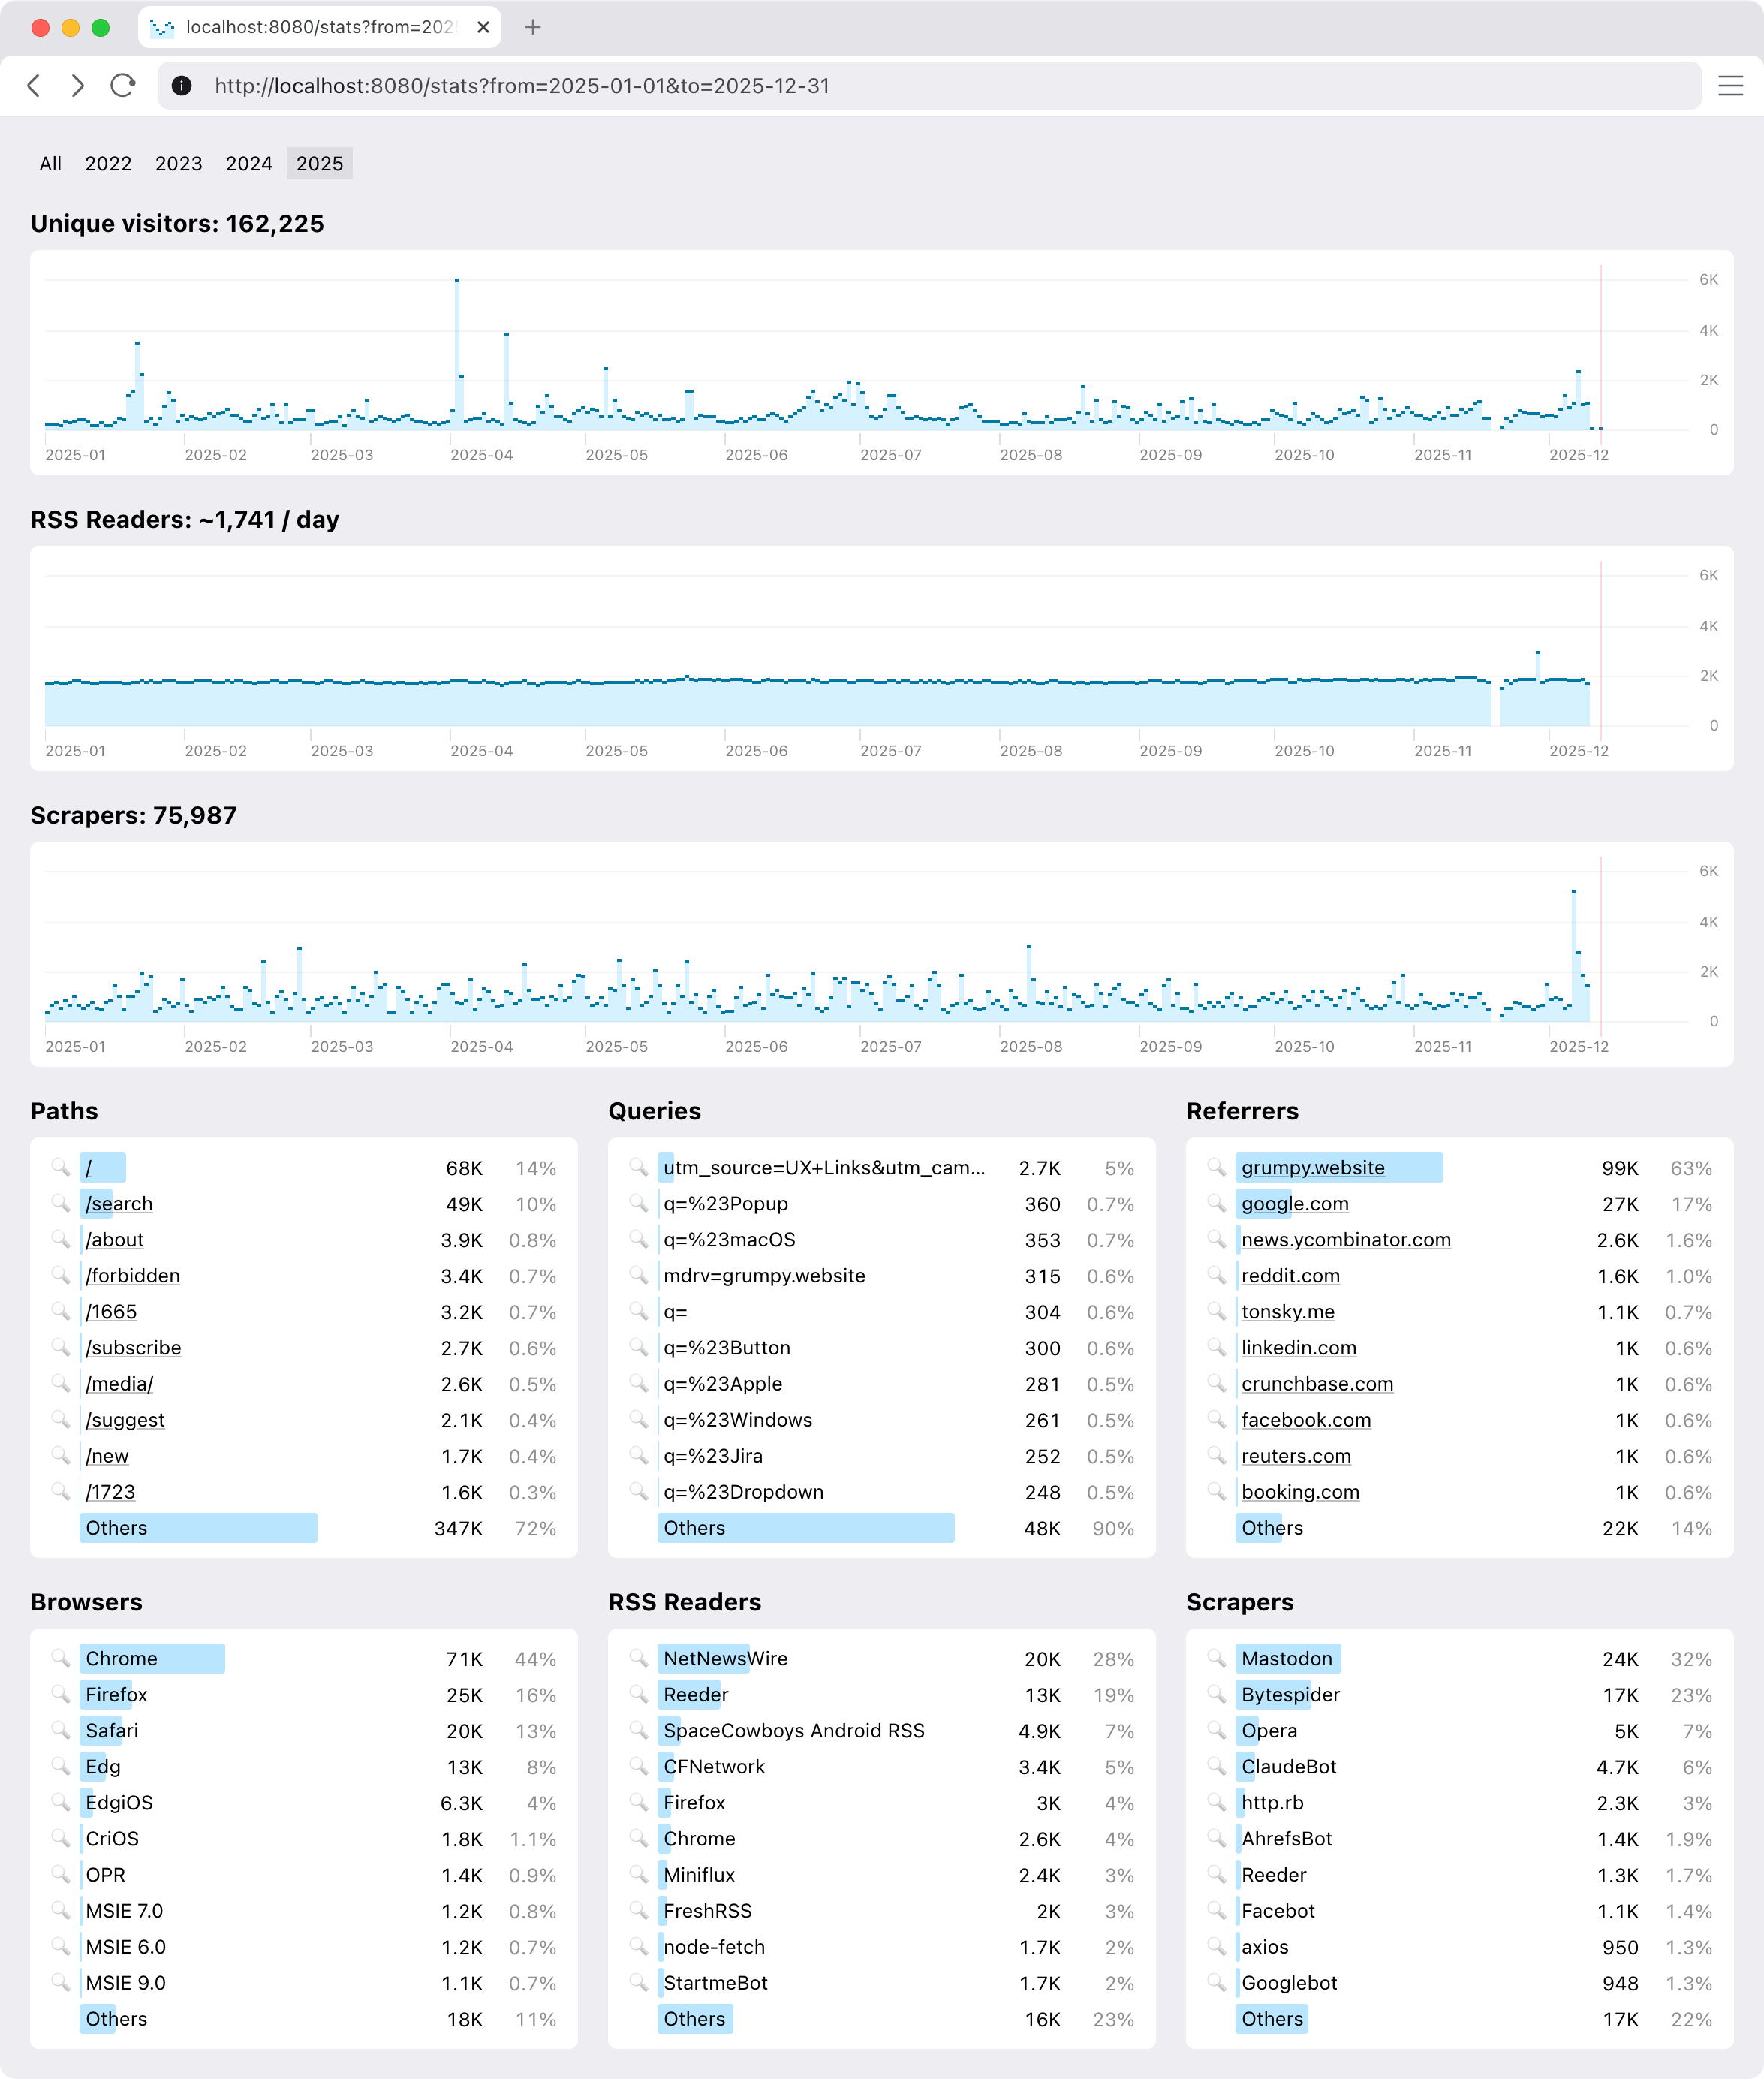Click filter icon next to google.com referrer
The height and width of the screenshot is (2079, 1764).
1216,1203
